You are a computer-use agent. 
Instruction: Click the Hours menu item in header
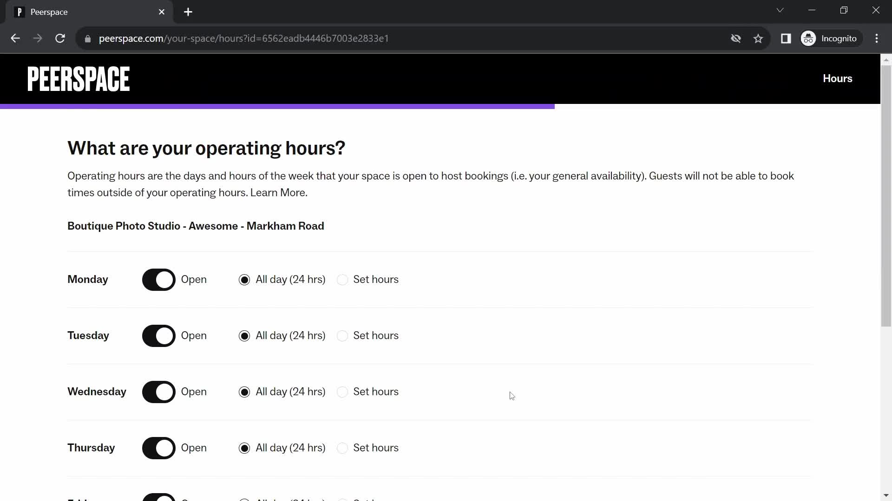tap(838, 78)
